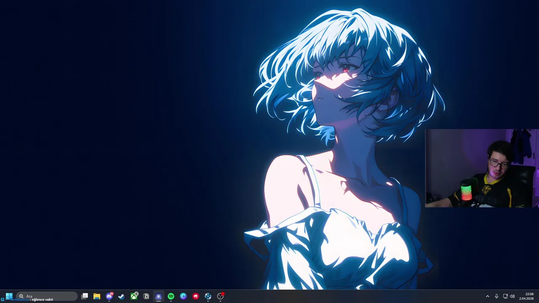Open the Windows Start menu
The width and height of the screenshot is (539, 303).
pyautogui.click(x=9, y=296)
